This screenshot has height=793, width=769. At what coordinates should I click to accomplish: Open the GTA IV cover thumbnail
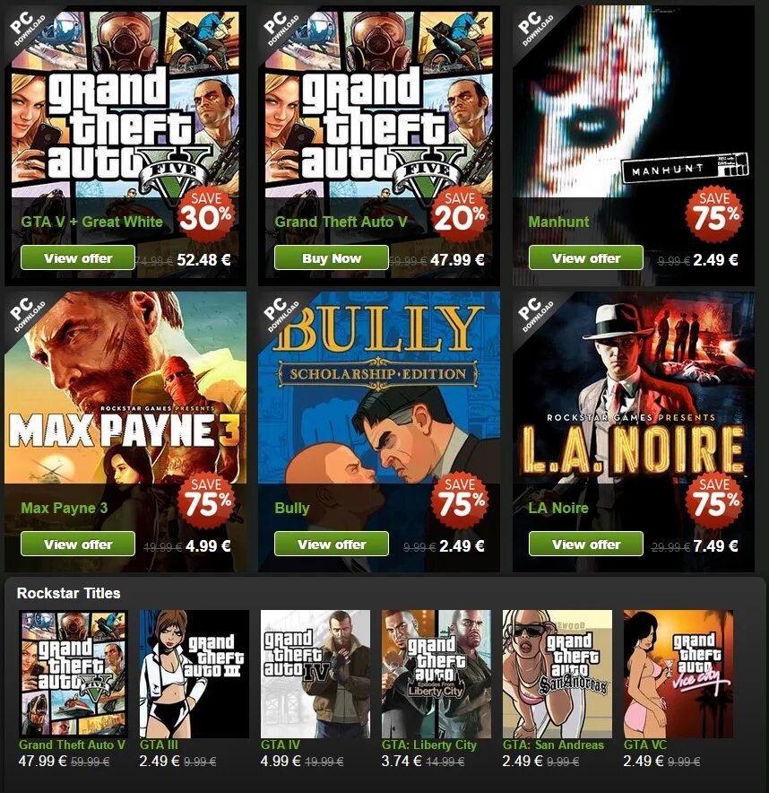(315, 674)
